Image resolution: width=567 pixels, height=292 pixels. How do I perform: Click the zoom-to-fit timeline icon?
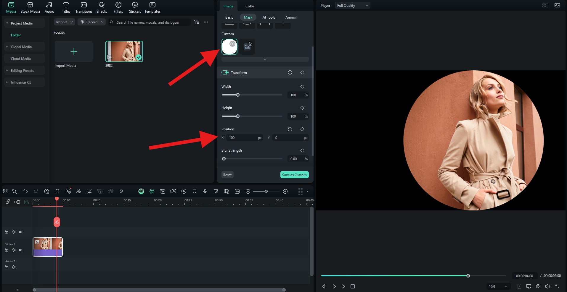[x=237, y=191]
